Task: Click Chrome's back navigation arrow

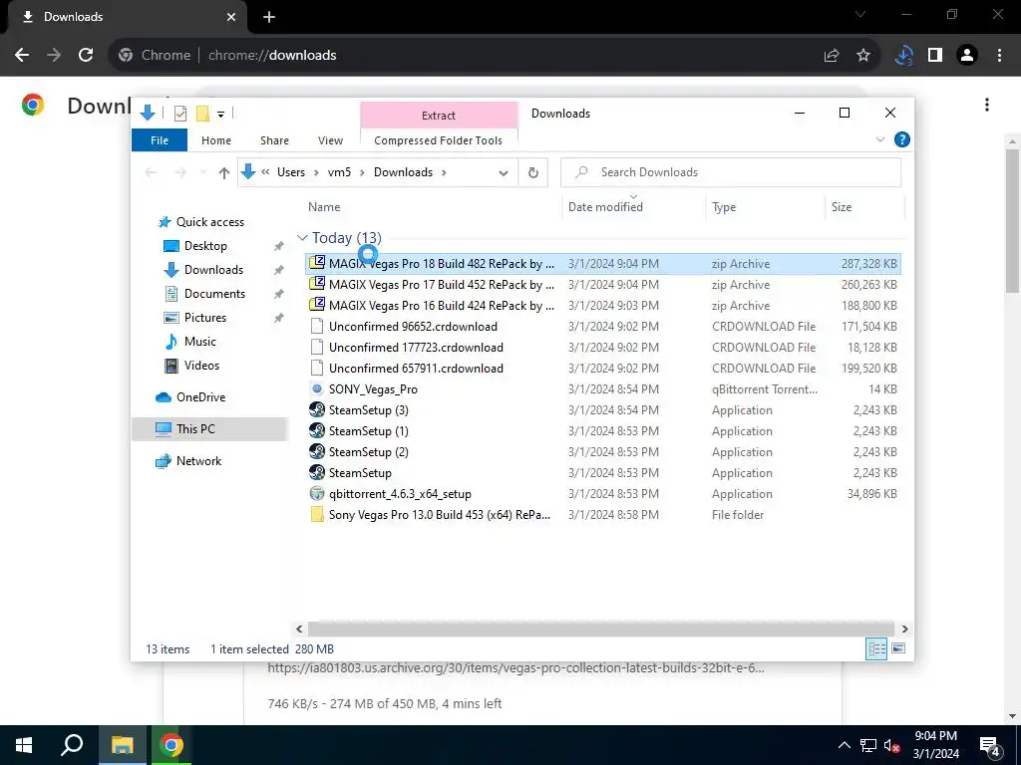Action: [x=22, y=56]
